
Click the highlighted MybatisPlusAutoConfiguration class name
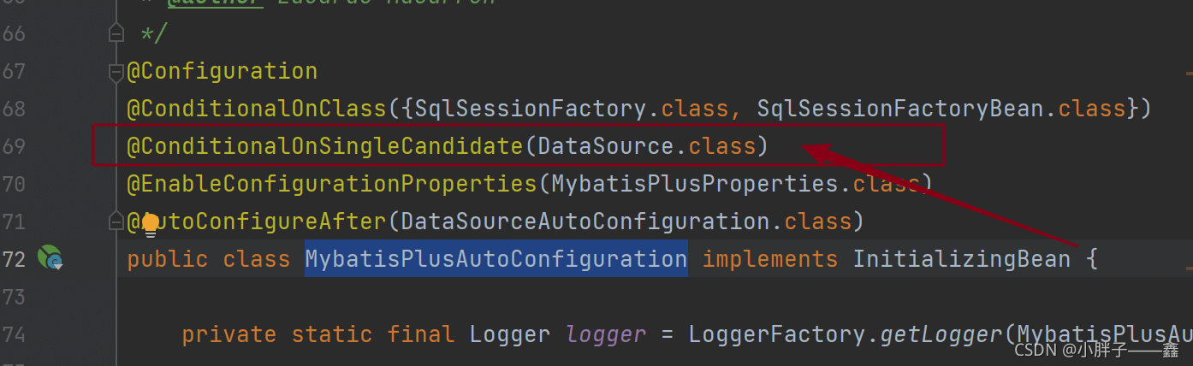(496, 259)
